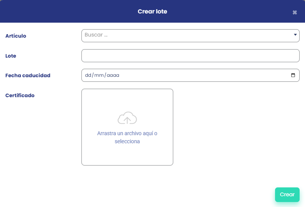
Task: Open the calendar picker icon
Action: tap(293, 75)
